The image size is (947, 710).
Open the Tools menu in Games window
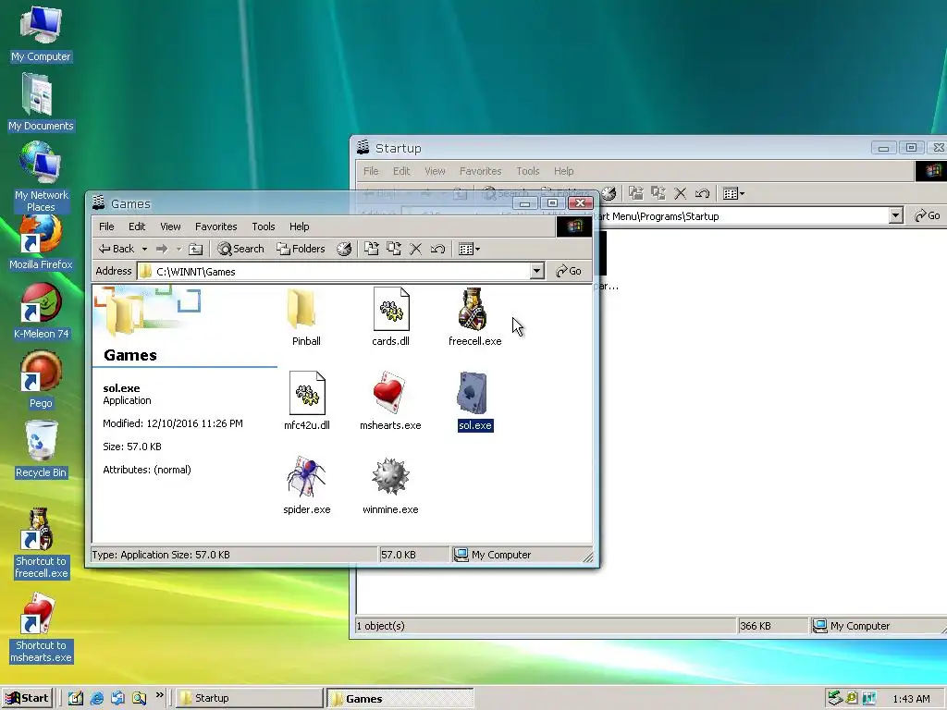point(264,226)
